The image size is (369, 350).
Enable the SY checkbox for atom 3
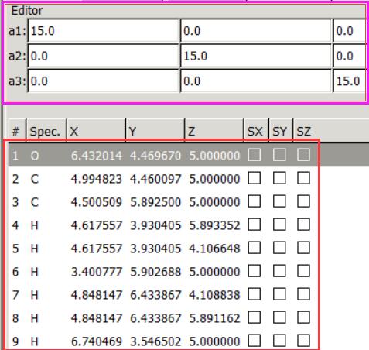click(x=279, y=201)
